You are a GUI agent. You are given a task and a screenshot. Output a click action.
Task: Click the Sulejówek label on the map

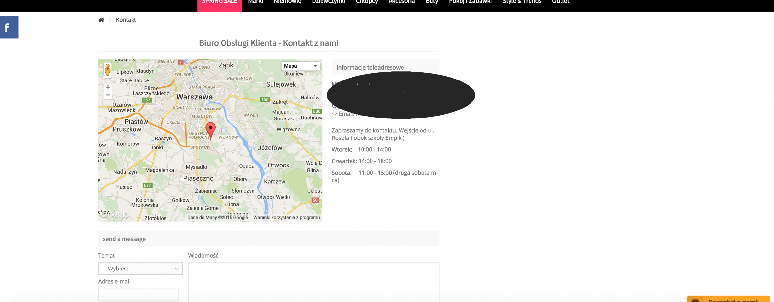coord(281,84)
